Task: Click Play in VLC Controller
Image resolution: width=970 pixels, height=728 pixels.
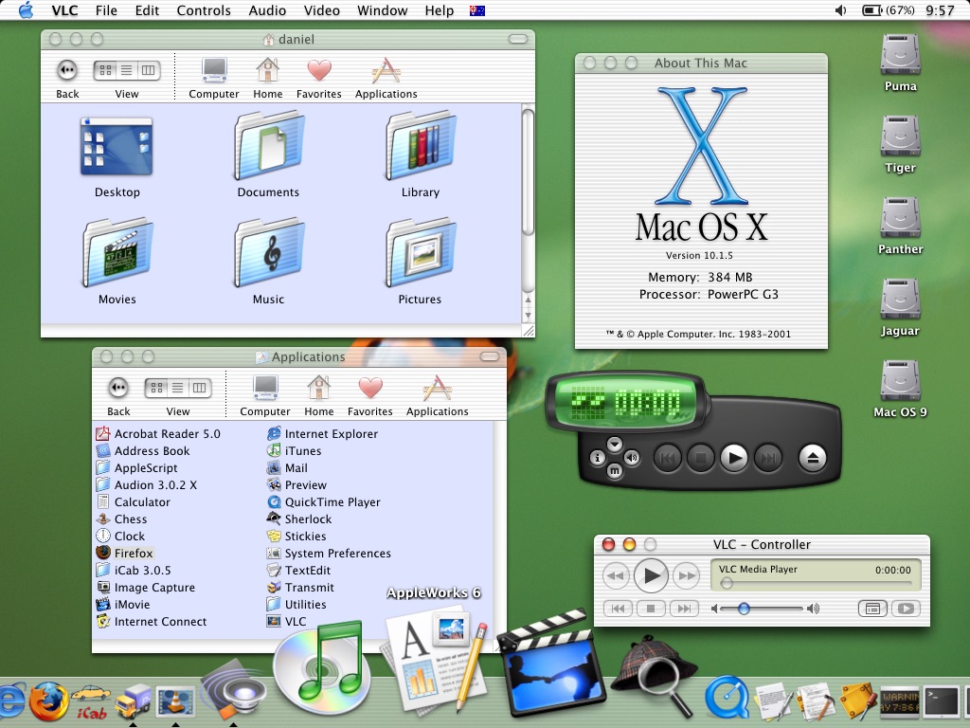Action: point(651,575)
